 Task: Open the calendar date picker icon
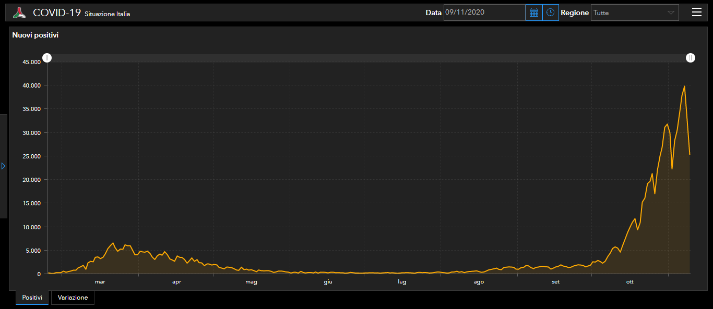533,13
